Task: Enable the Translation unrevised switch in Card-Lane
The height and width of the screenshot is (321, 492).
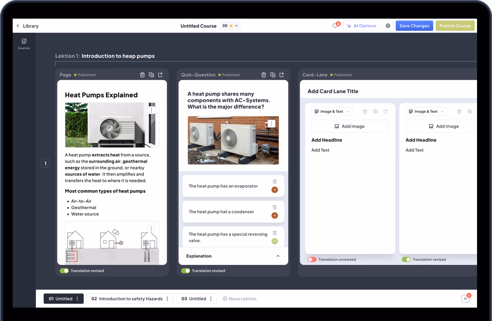Action: (312, 260)
